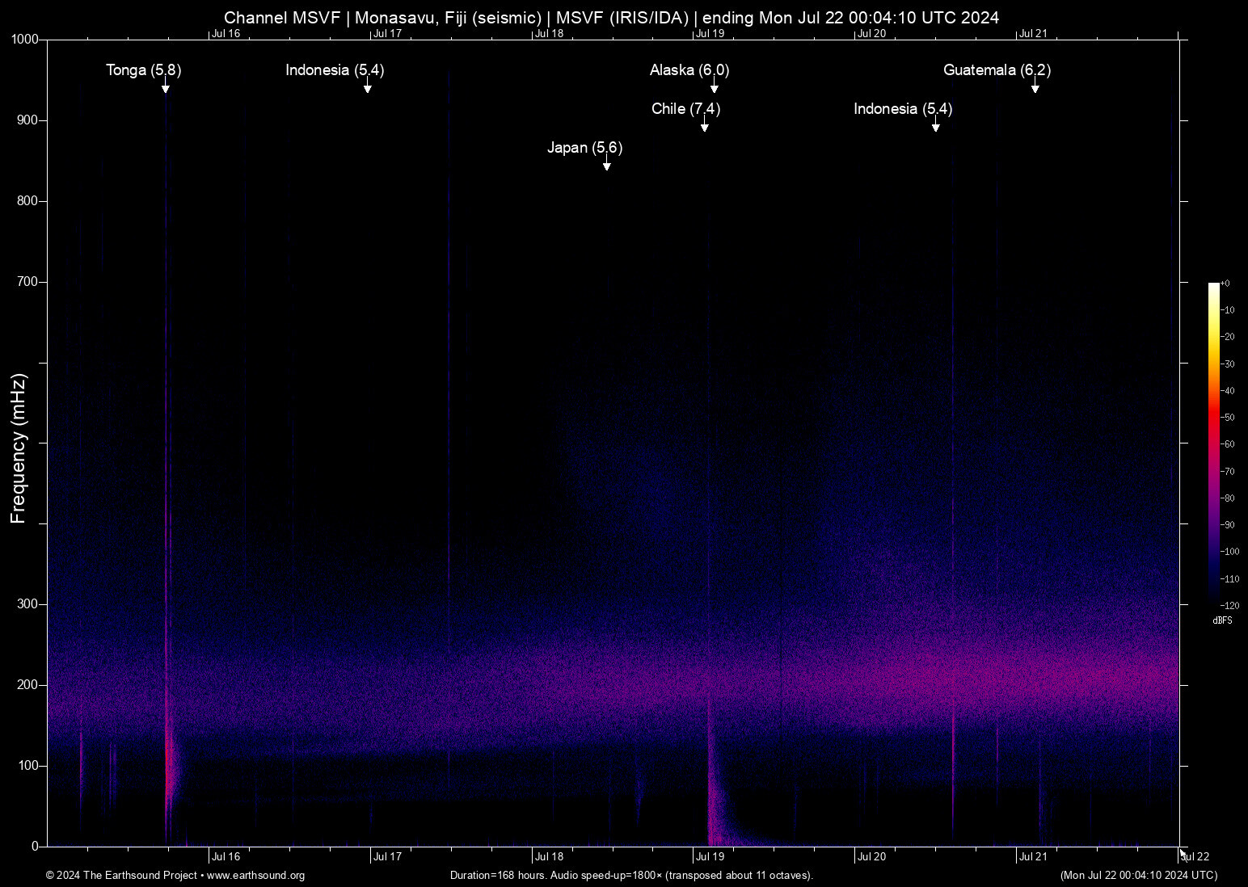Select the Frequency (mHz) axis title
This screenshot has height=887, width=1248.
(19, 448)
